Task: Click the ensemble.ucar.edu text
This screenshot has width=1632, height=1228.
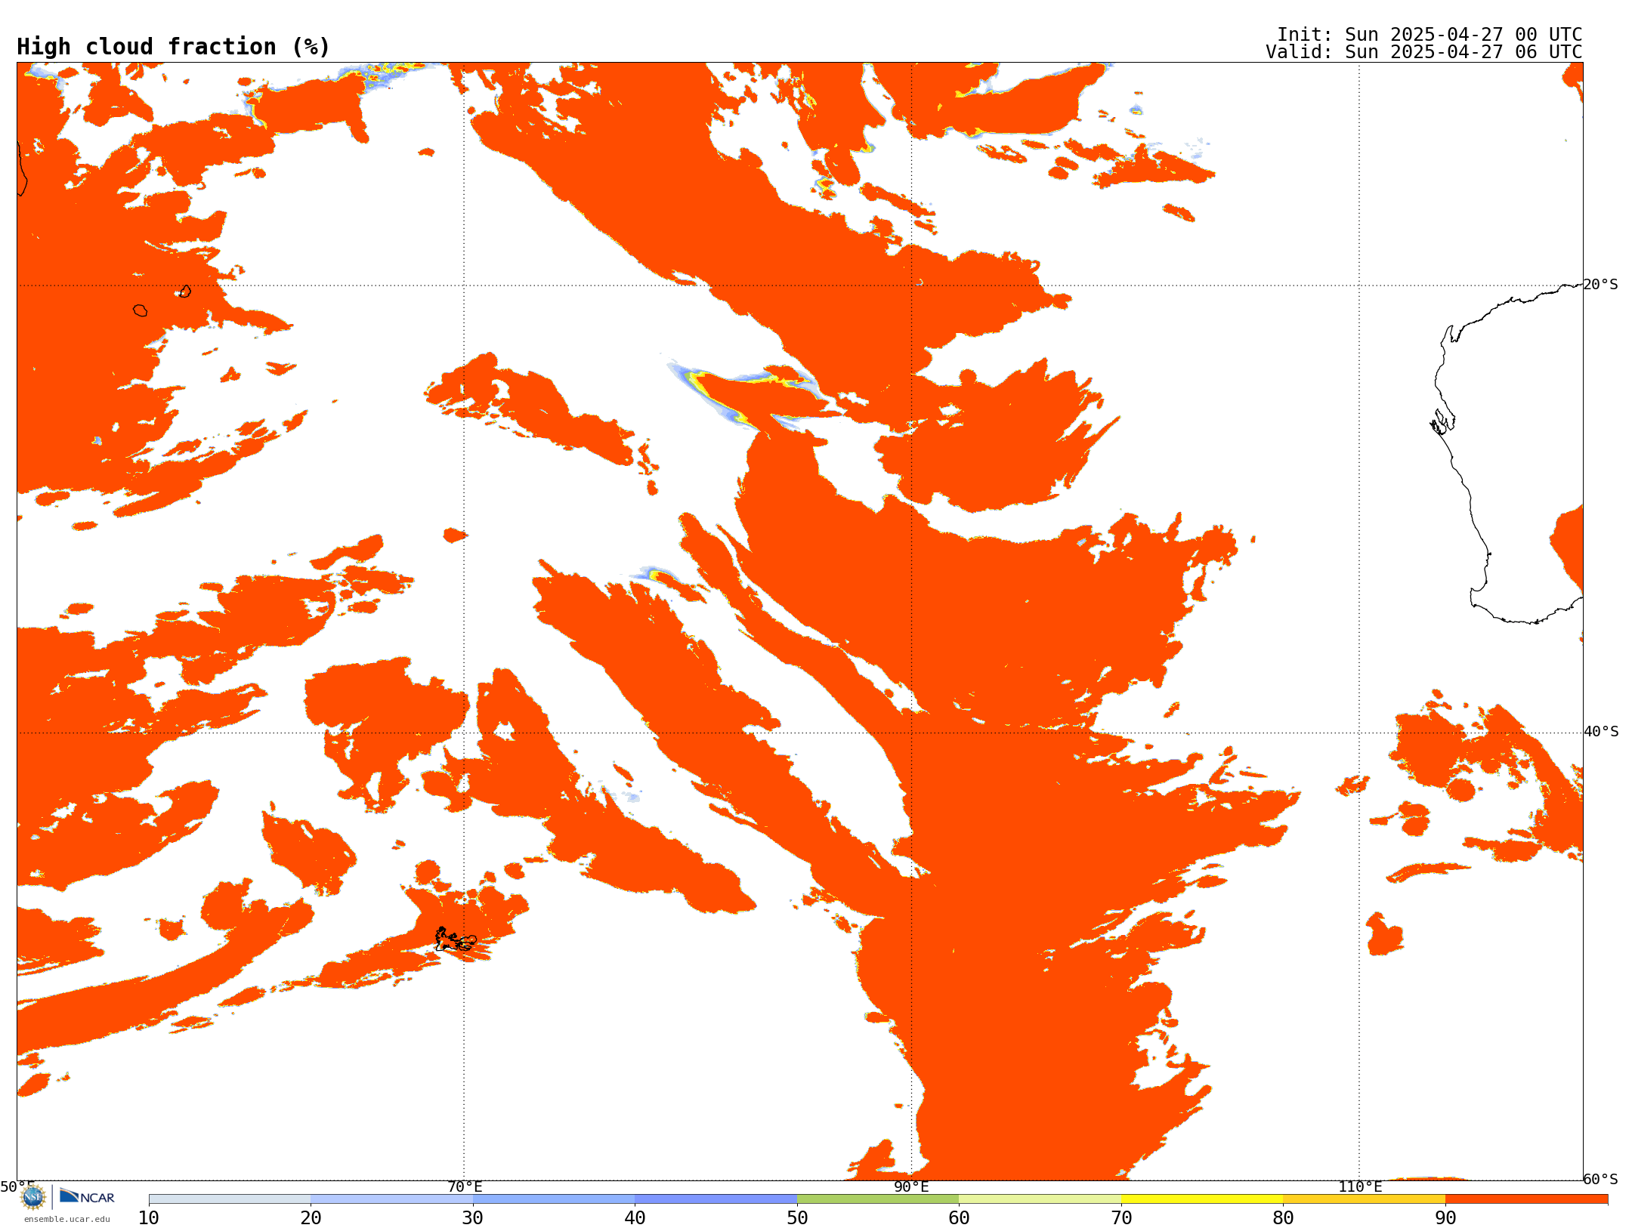Action: click(x=66, y=1219)
